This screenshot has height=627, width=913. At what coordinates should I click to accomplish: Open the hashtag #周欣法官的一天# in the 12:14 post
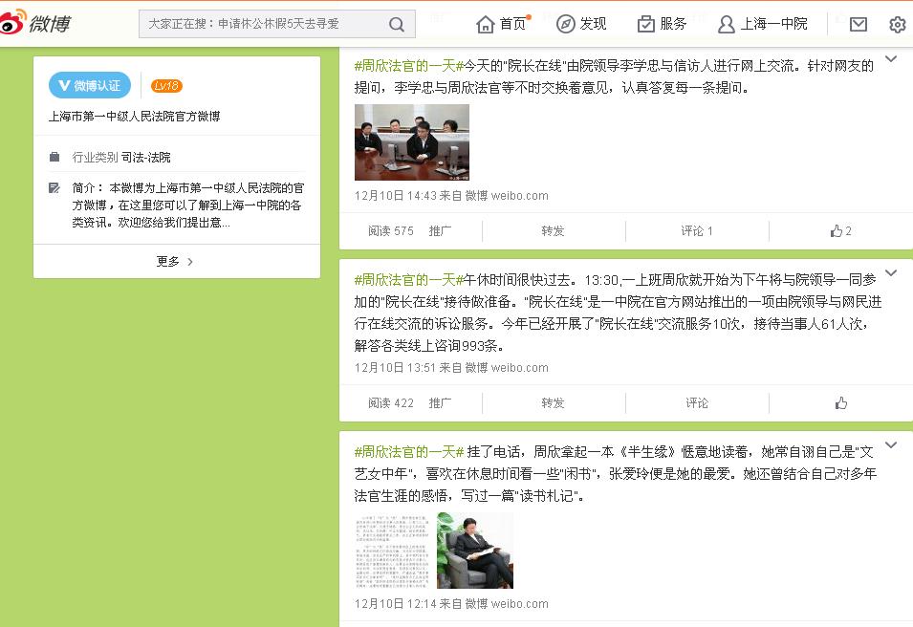409,452
